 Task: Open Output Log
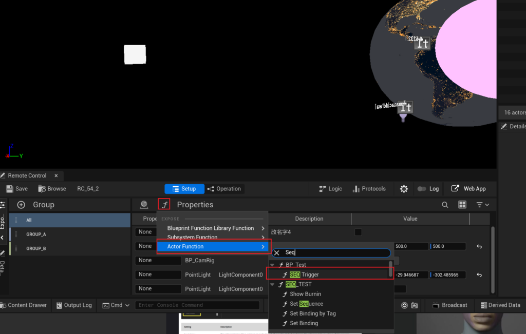tap(74, 305)
